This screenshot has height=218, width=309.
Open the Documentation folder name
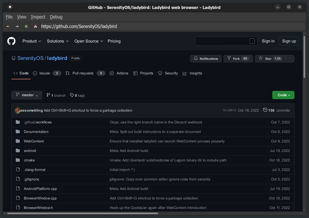pos(36,132)
